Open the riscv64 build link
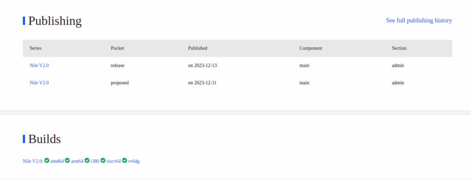Viewport: 471px width, 180px height. [x=113, y=161]
